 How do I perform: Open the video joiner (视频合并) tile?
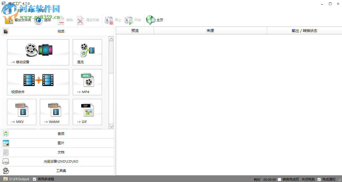tap(38, 82)
